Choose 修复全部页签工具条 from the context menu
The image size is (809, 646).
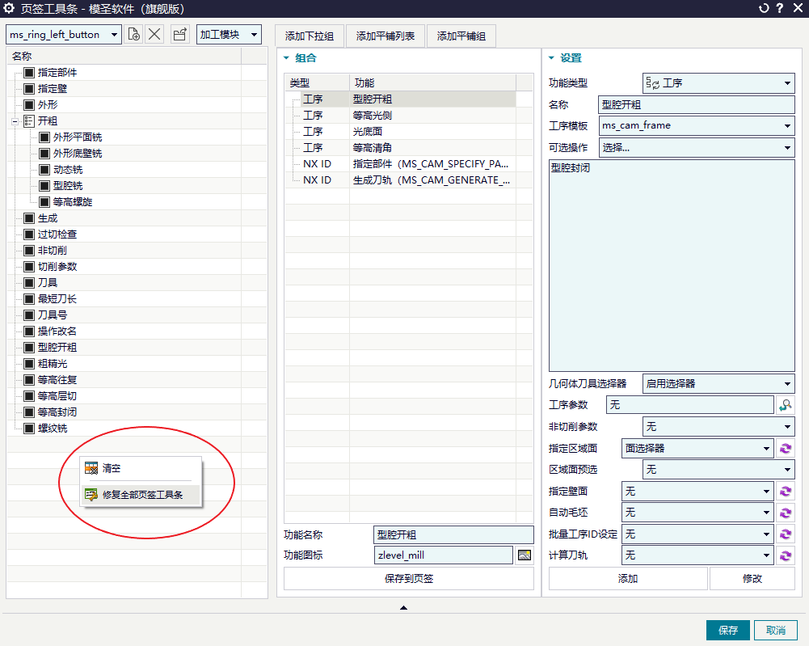pos(141,495)
